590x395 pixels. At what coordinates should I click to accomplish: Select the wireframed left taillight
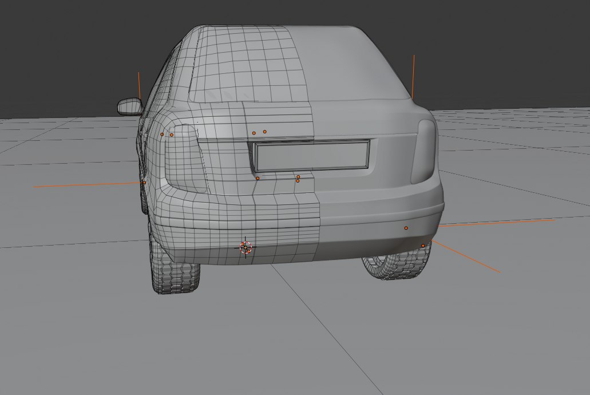185,157
